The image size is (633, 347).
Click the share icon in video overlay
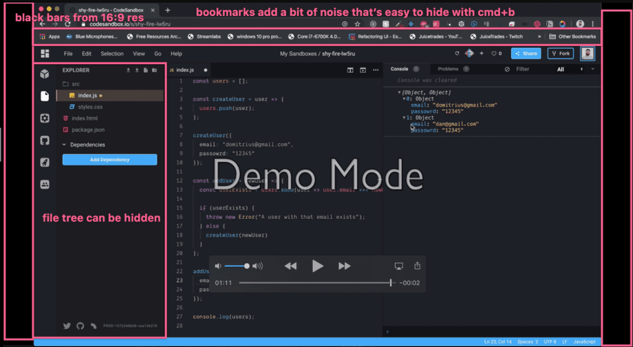[x=418, y=265]
